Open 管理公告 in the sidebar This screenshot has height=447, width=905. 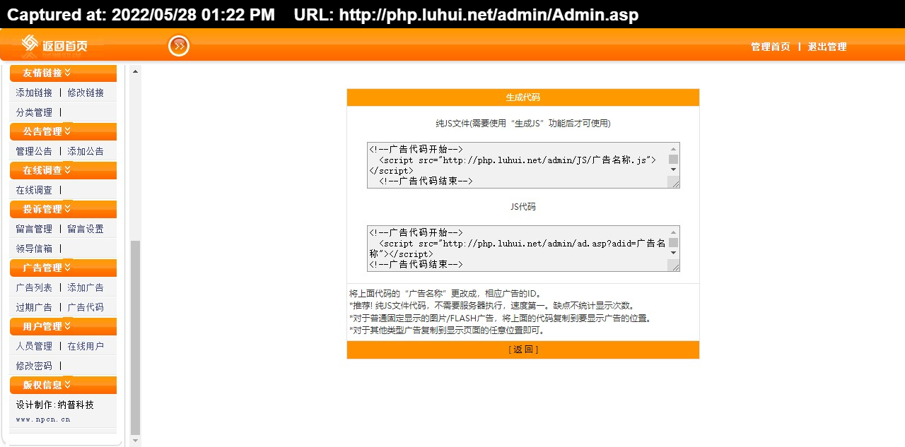(34, 151)
